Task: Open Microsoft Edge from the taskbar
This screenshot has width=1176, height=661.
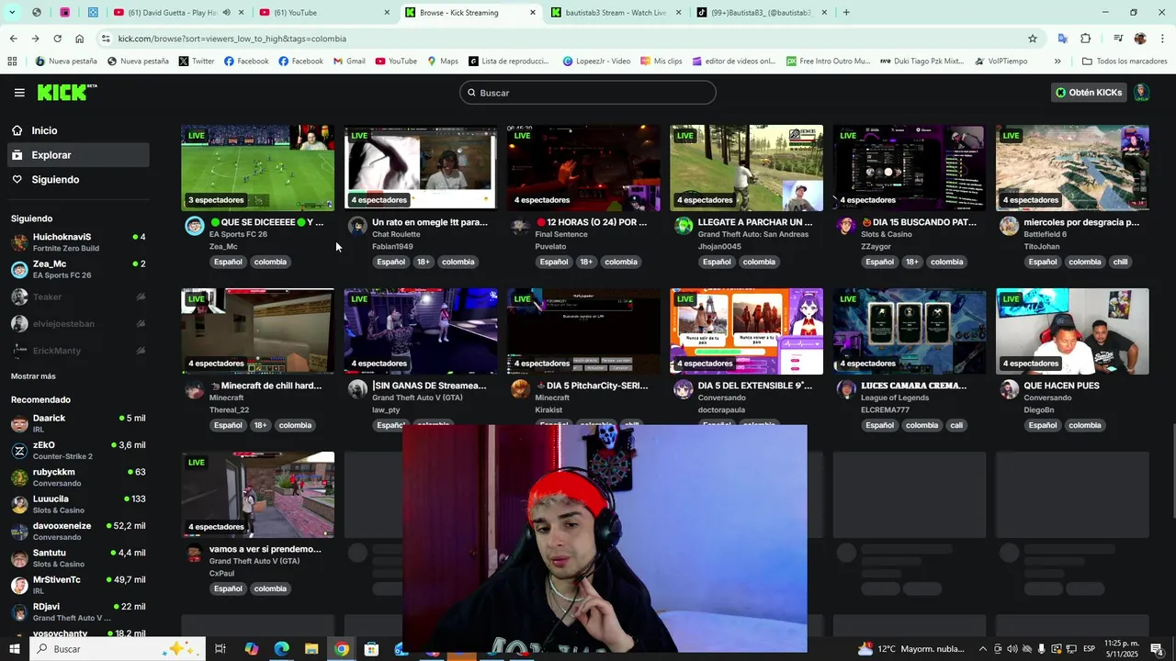Action: point(281,649)
